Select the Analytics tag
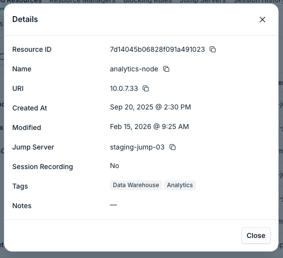 pyautogui.click(x=180, y=185)
